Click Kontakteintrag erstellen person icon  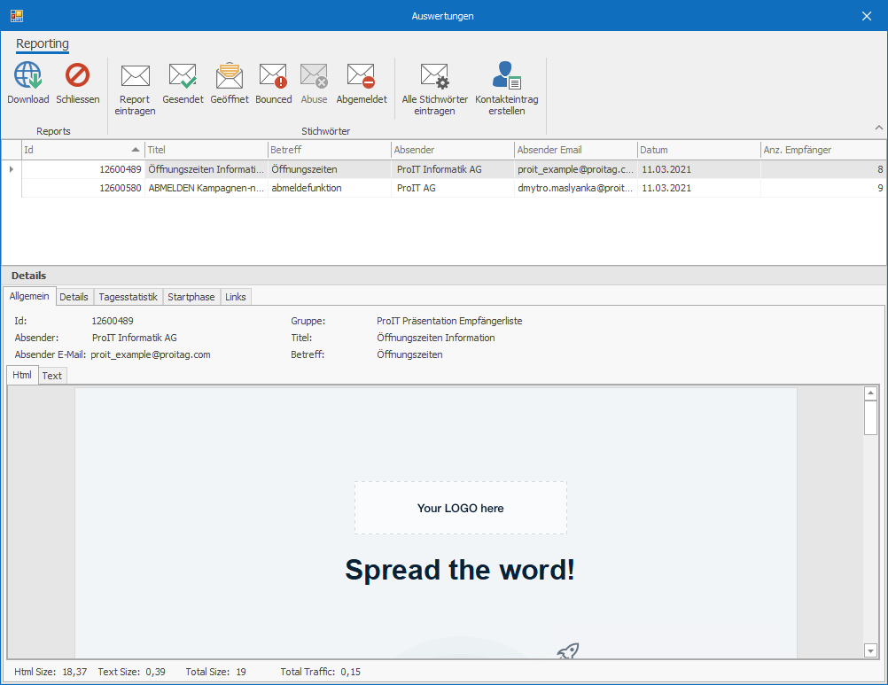[x=507, y=75]
